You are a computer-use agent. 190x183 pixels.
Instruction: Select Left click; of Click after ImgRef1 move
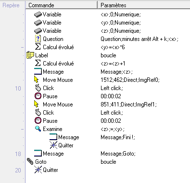pos(112,113)
